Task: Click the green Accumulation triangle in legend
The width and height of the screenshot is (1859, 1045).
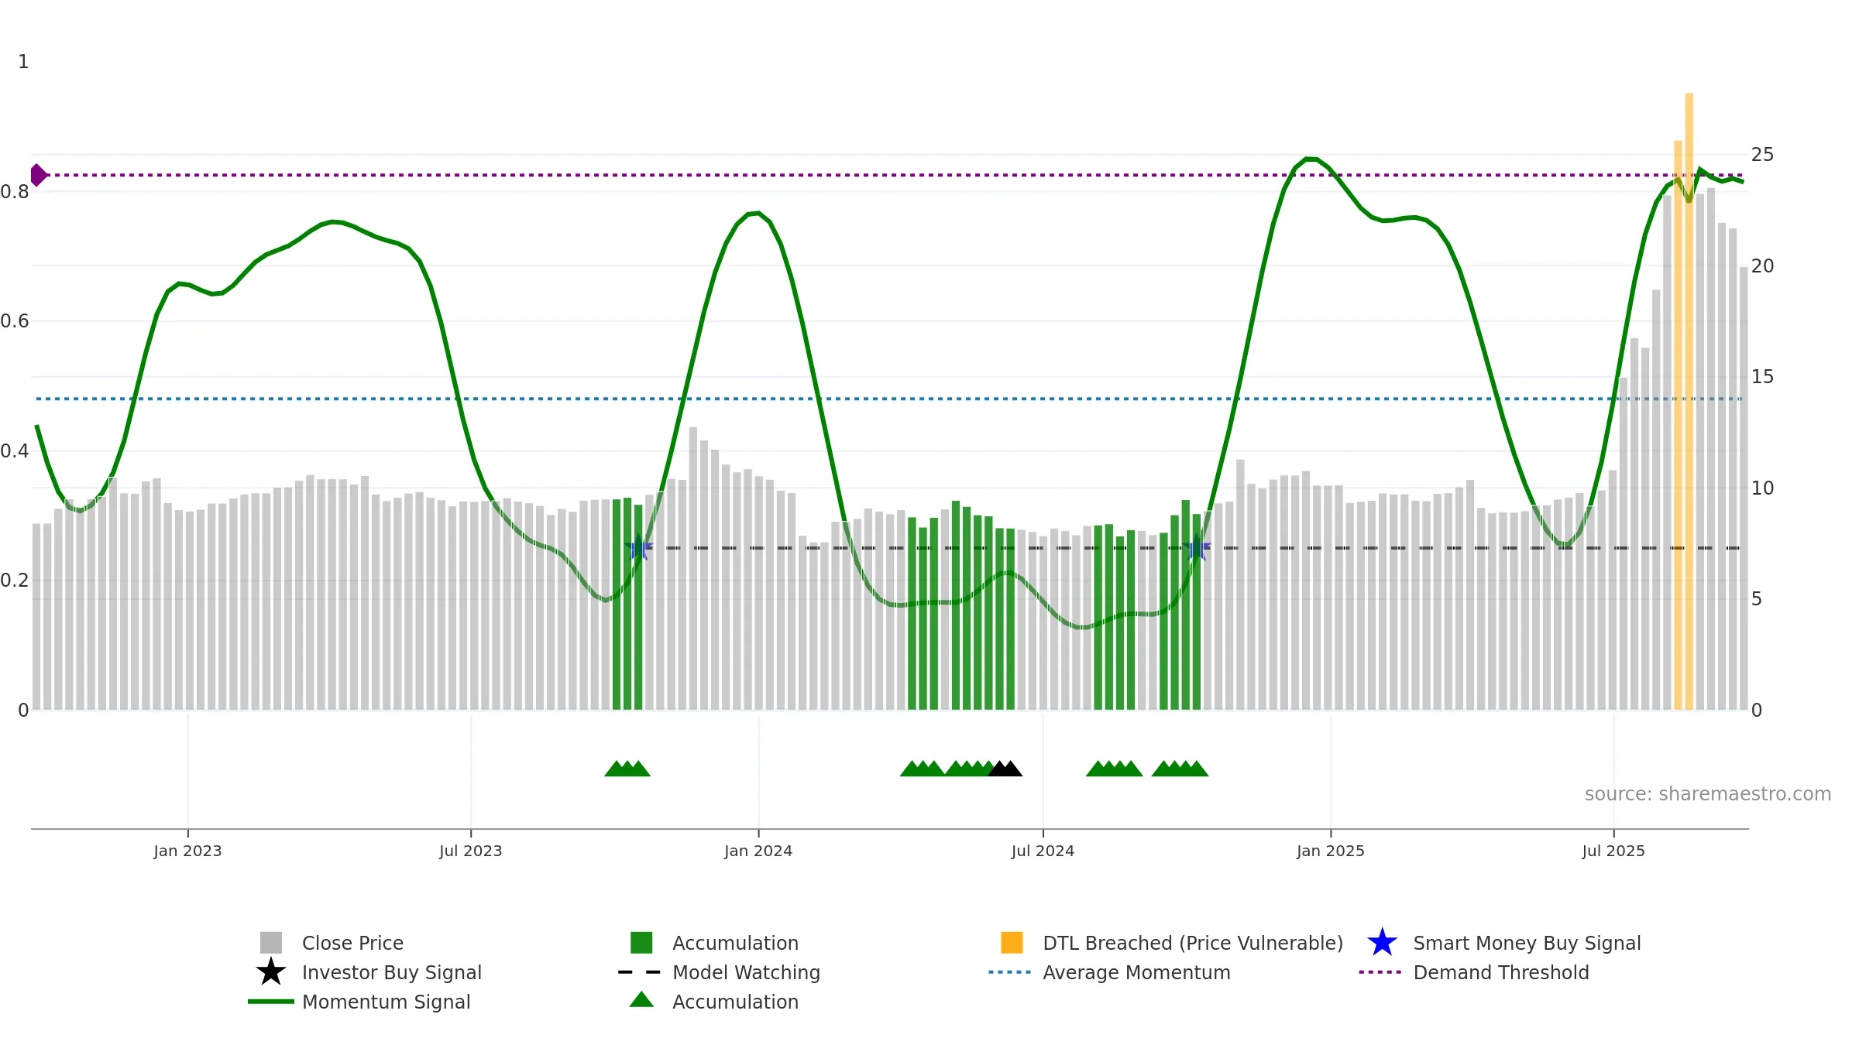Action: click(641, 1000)
